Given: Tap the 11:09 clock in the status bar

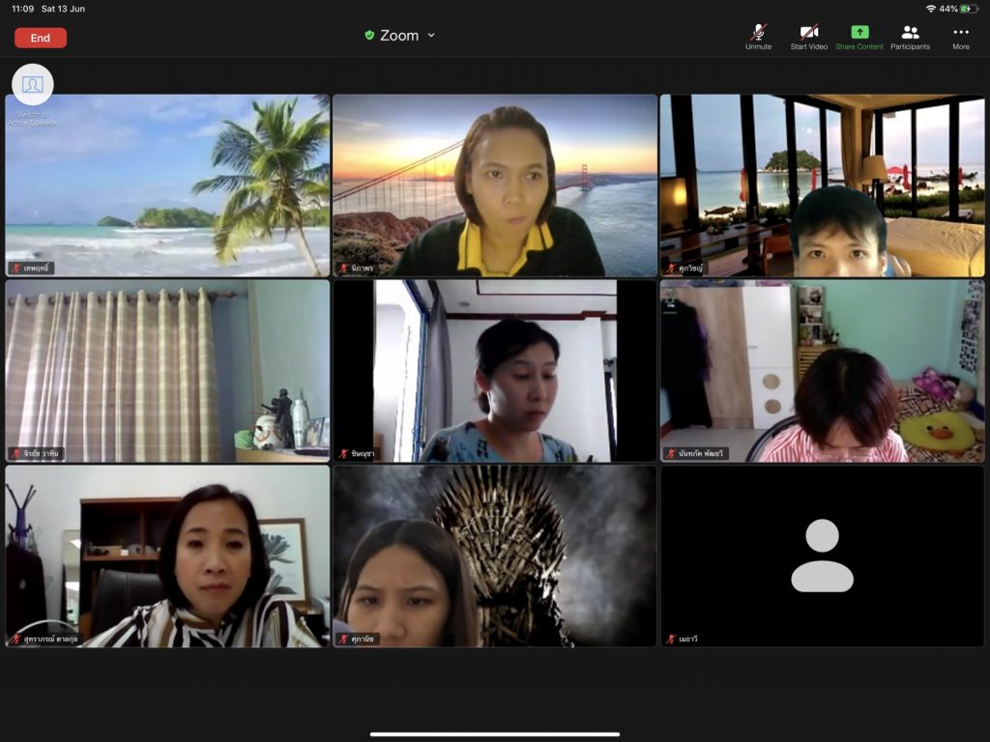Looking at the screenshot, I should tap(23, 9).
